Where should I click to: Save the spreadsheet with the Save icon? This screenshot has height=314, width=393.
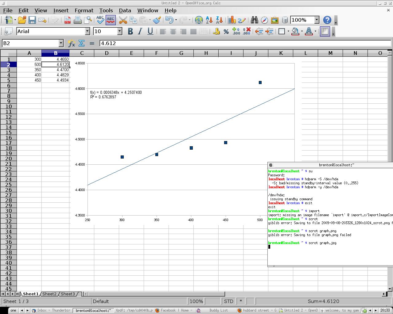tap(32, 20)
